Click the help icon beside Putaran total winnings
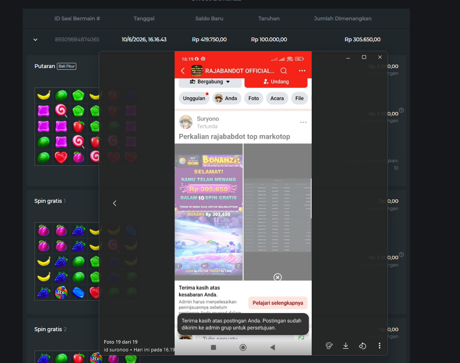This screenshot has width=460, height=363. click(x=401, y=111)
